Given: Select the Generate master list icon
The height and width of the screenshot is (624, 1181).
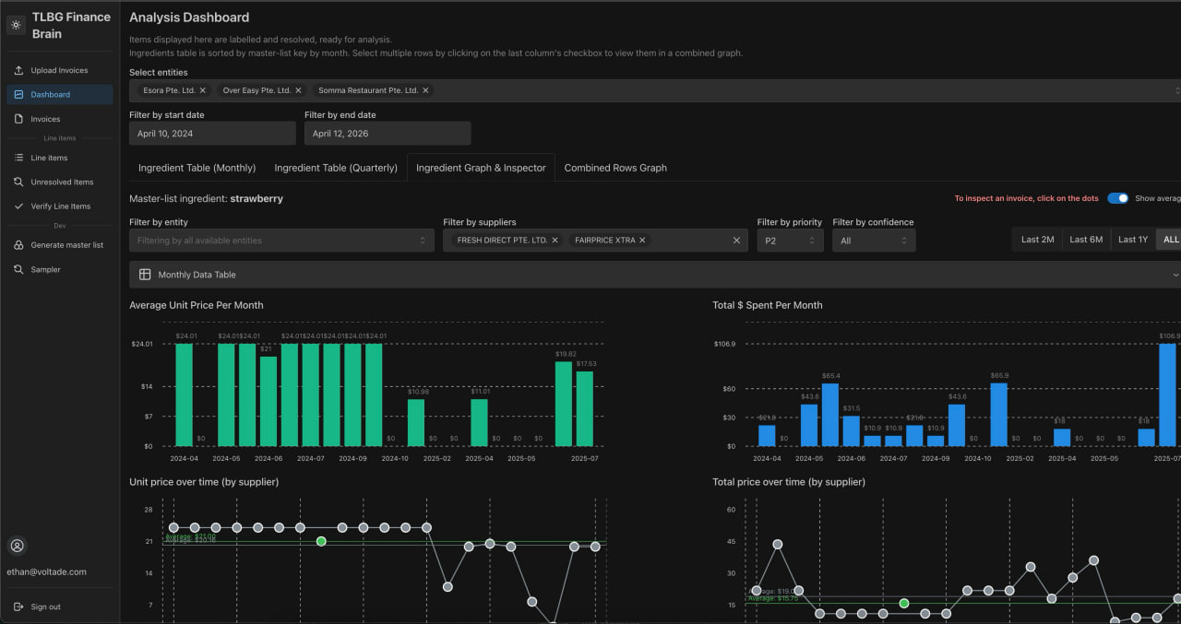Looking at the screenshot, I should pyautogui.click(x=20, y=244).
